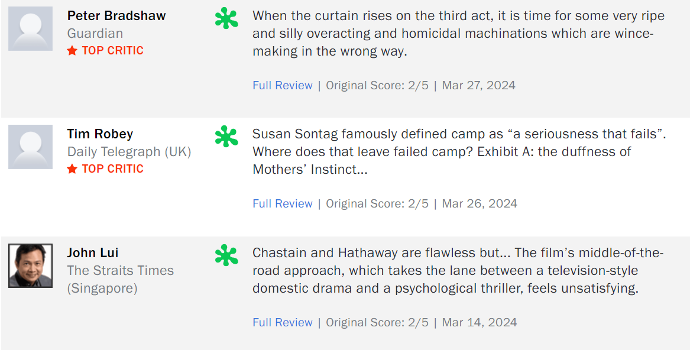The image size is (690, 350).
Task: Open critic name Peter Bradshaw
Action: pos(116,16)
